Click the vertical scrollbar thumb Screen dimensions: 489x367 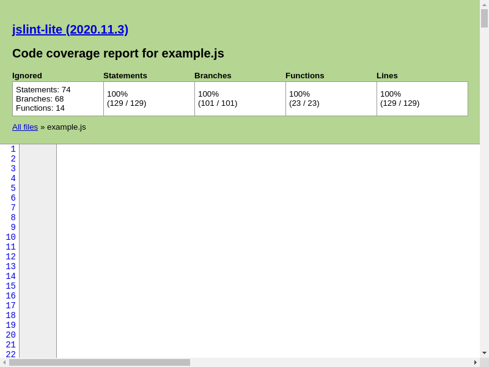(484, 18)
